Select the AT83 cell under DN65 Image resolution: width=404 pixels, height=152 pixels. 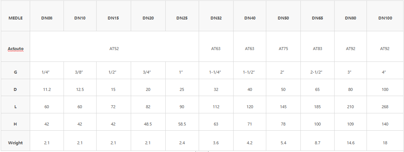[317, 48]
